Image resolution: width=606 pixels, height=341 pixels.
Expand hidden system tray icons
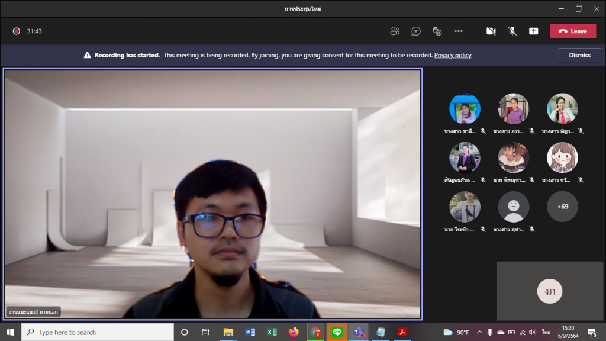click(479, 332)
